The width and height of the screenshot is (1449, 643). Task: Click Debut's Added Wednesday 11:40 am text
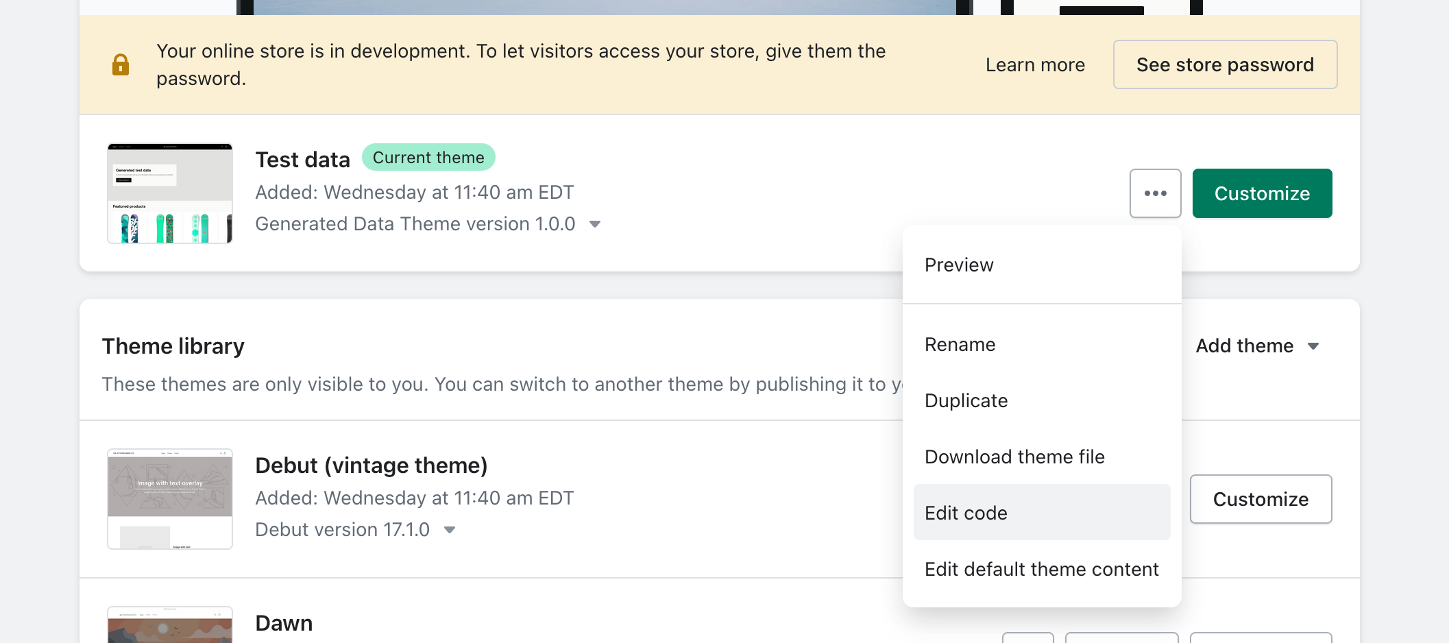(x=415, y=498)
